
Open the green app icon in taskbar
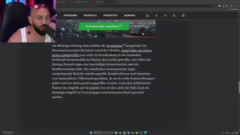click(136, 133)
